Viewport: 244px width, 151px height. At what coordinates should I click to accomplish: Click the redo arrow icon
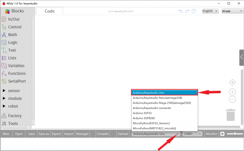coord(187,11)
